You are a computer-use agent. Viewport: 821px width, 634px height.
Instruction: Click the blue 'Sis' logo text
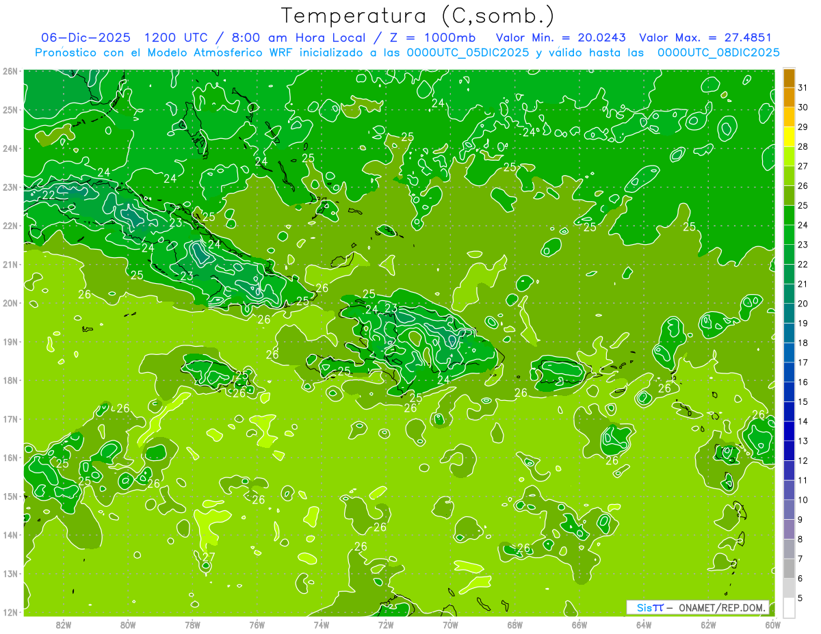pos(644,607)
